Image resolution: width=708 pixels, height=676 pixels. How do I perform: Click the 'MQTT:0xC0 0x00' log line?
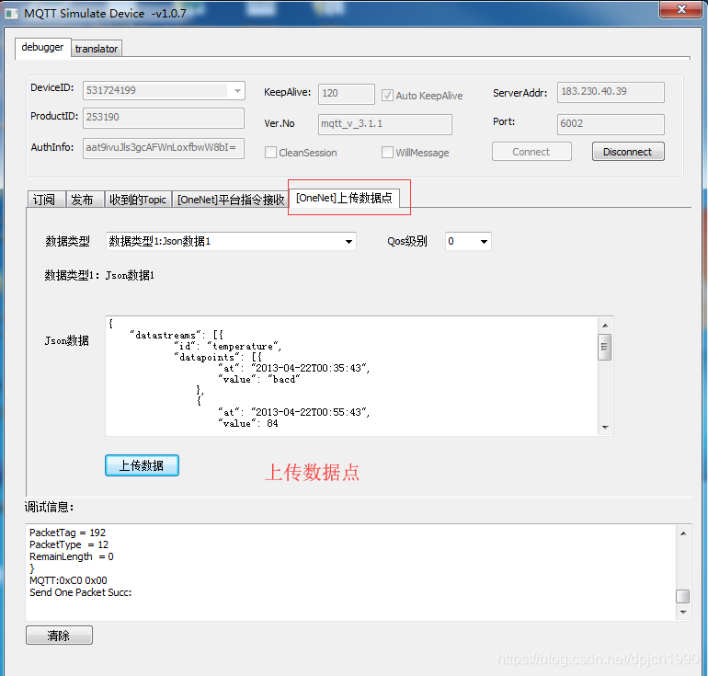[x=68, y=580]
